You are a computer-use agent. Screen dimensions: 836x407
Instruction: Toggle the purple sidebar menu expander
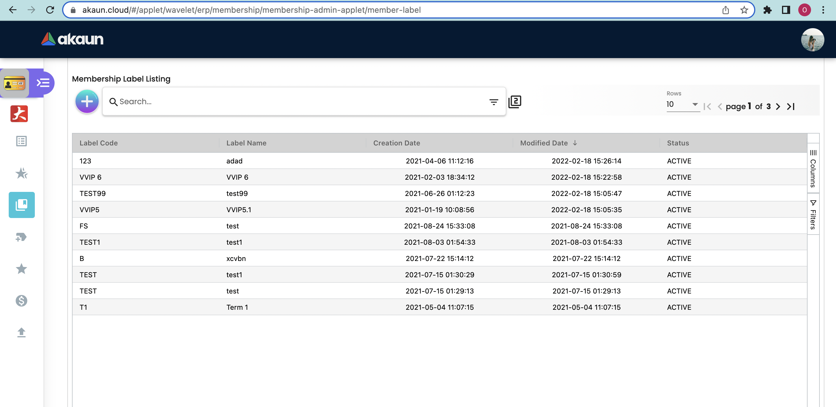click(43, 83)
